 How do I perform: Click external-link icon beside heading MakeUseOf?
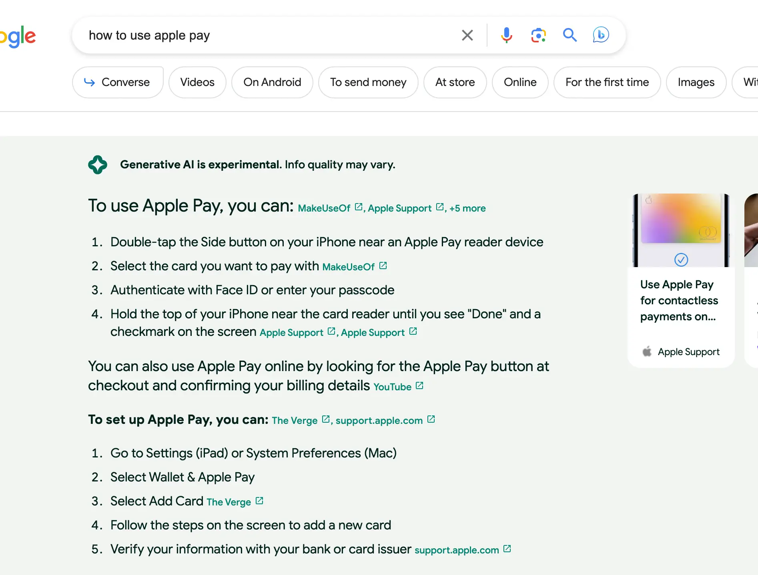(x=359, y=207)
